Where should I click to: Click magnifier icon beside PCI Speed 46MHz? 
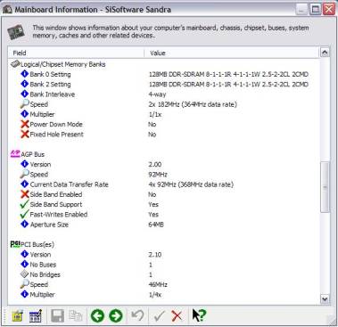pyautogui.click(x=25, y=284)
